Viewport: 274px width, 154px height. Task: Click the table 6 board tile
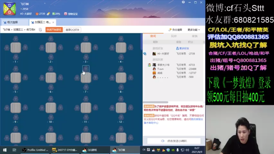(x=51, y=78)
